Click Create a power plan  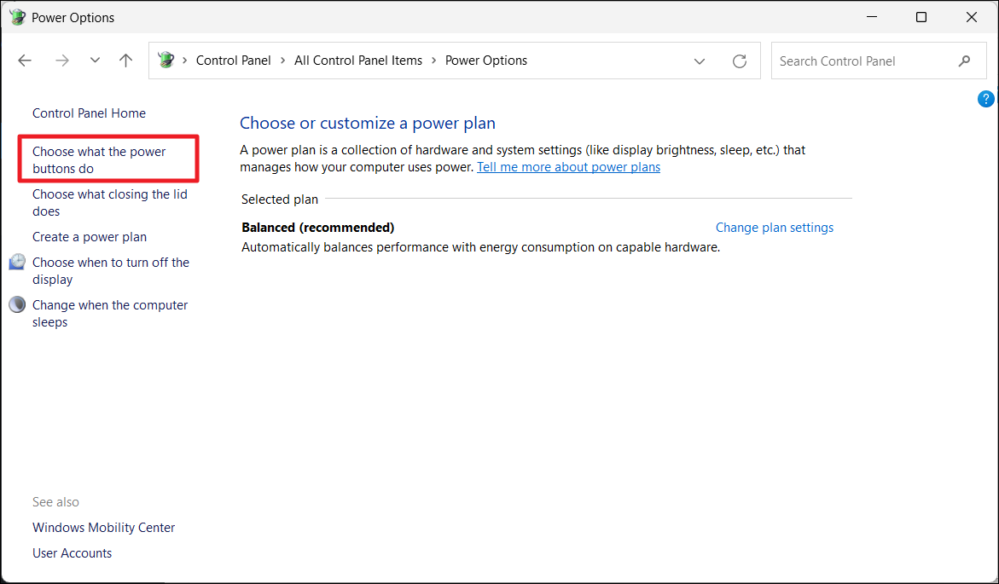(x=90, y=237)
